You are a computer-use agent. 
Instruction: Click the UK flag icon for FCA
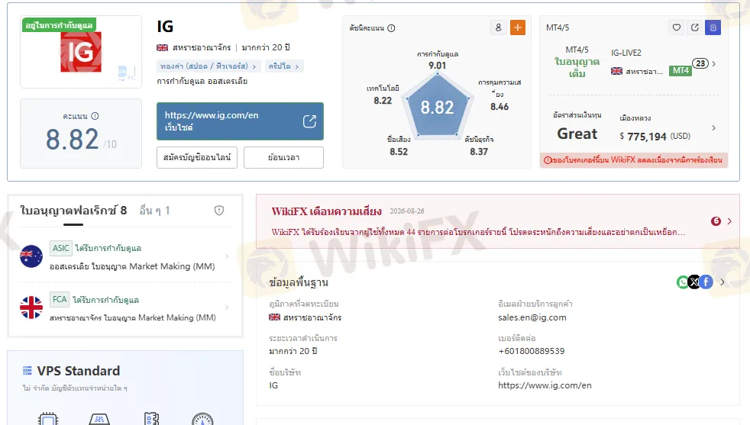click(31, 307)
